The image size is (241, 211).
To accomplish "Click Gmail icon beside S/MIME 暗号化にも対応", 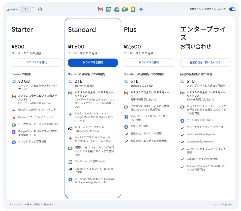I will (182, 93).
